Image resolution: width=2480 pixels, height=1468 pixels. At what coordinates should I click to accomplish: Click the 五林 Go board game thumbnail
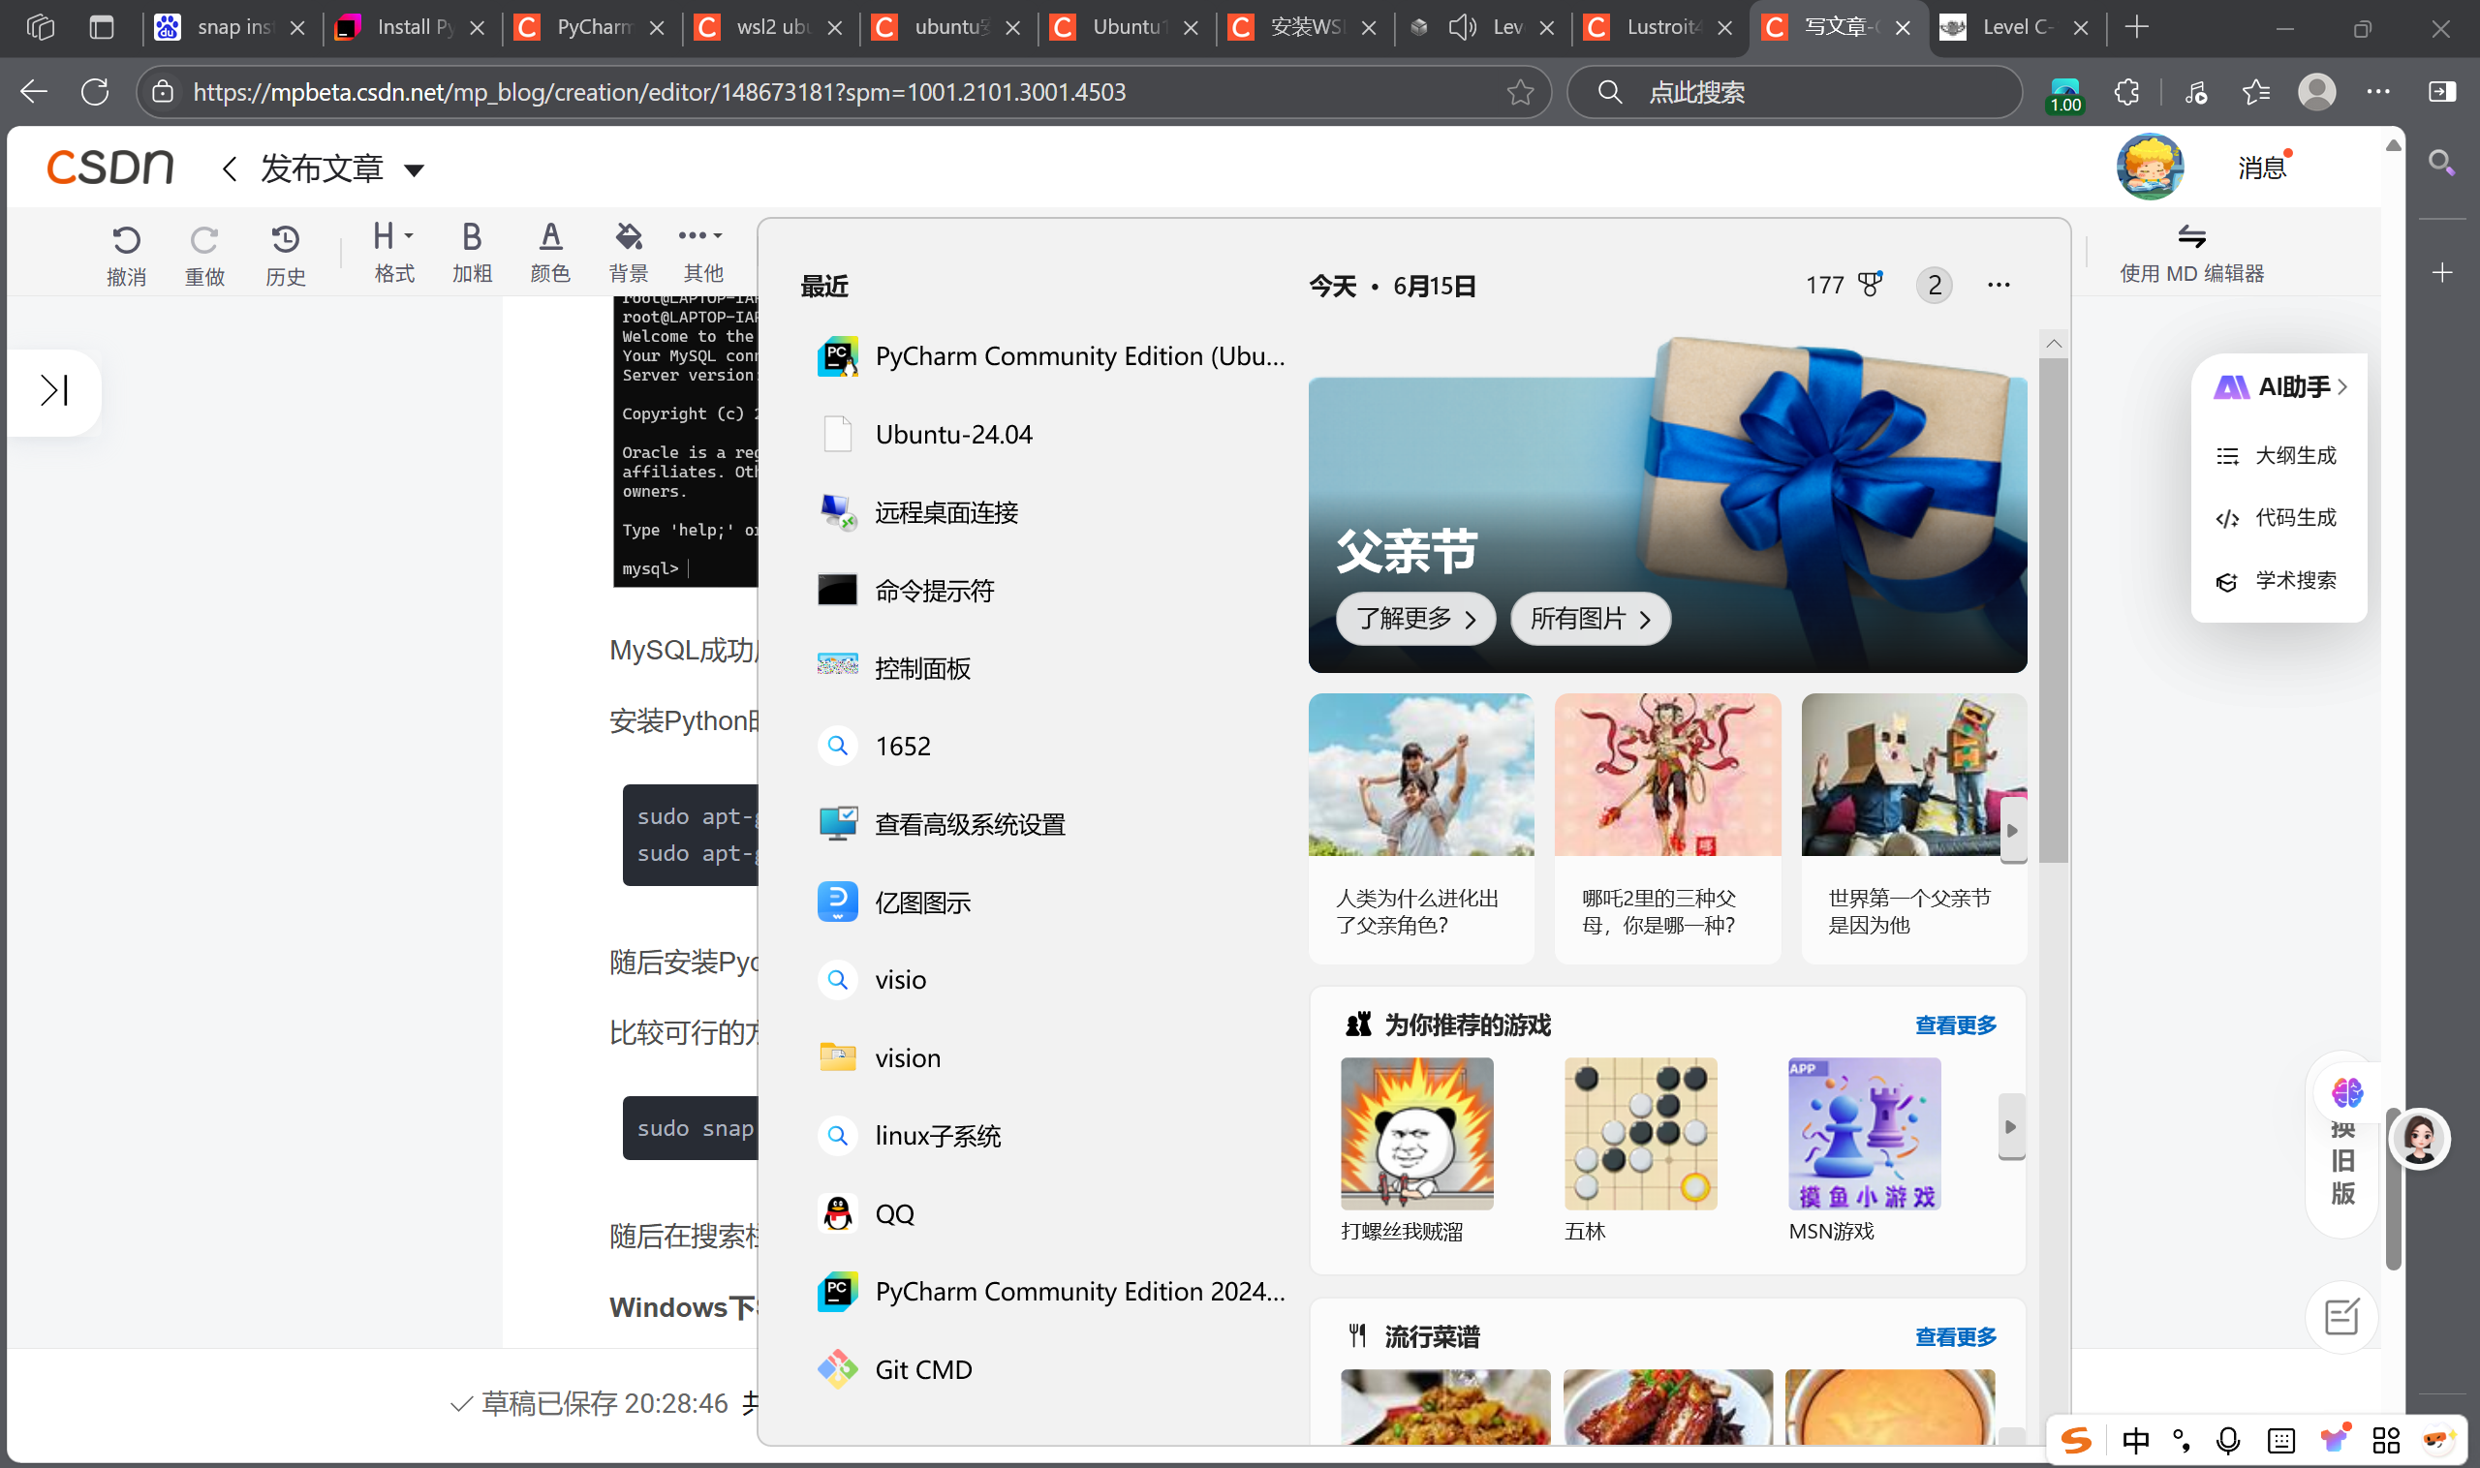coord(1640,1134)
